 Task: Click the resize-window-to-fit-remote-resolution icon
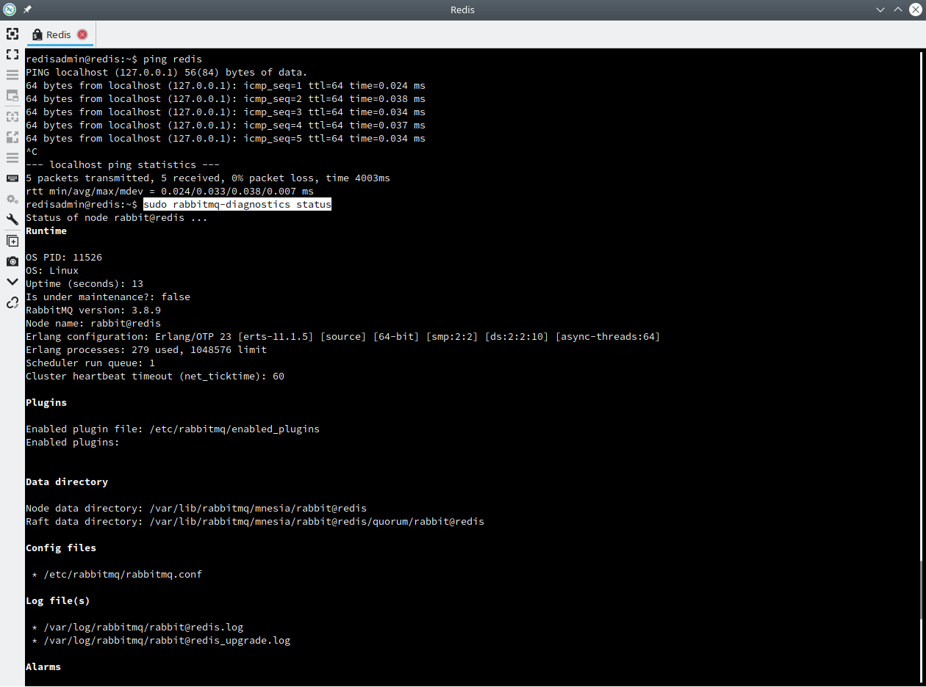pyautogui.click(x=12, y=34)
